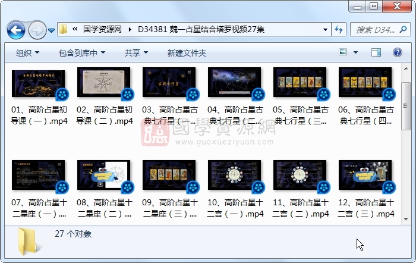Viewport: 416px width, 263px height.
Task: Click file name 09、高阶占星十二星座（三）
Action: click(170, 208)
